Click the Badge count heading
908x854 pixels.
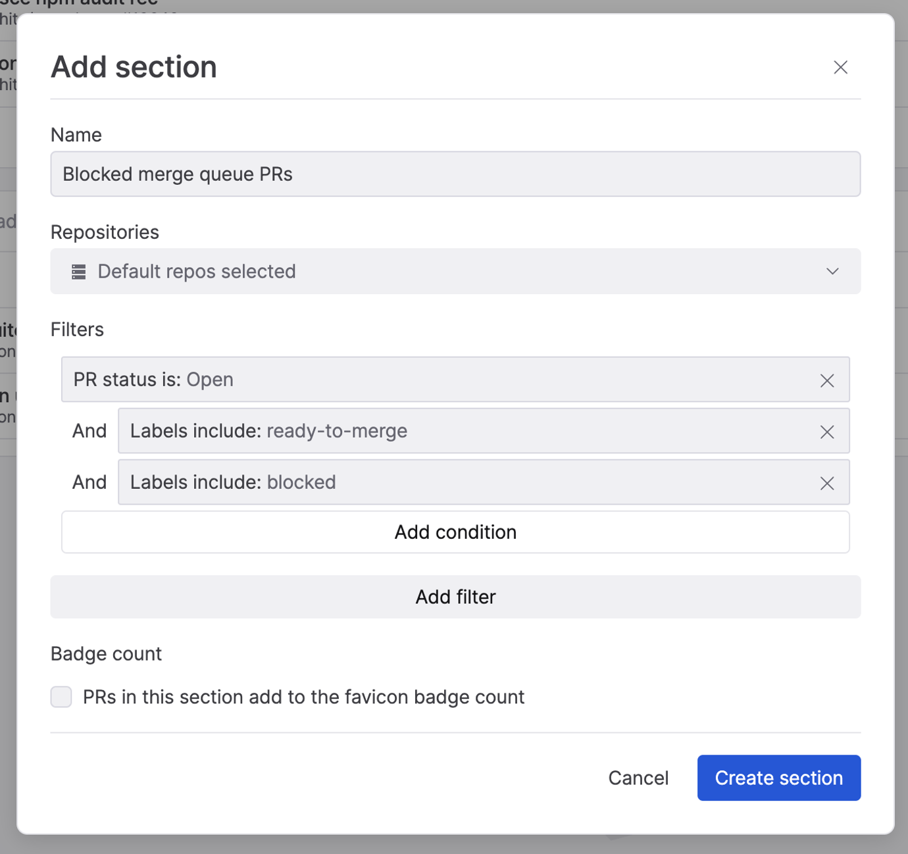[x=106, y=653]
